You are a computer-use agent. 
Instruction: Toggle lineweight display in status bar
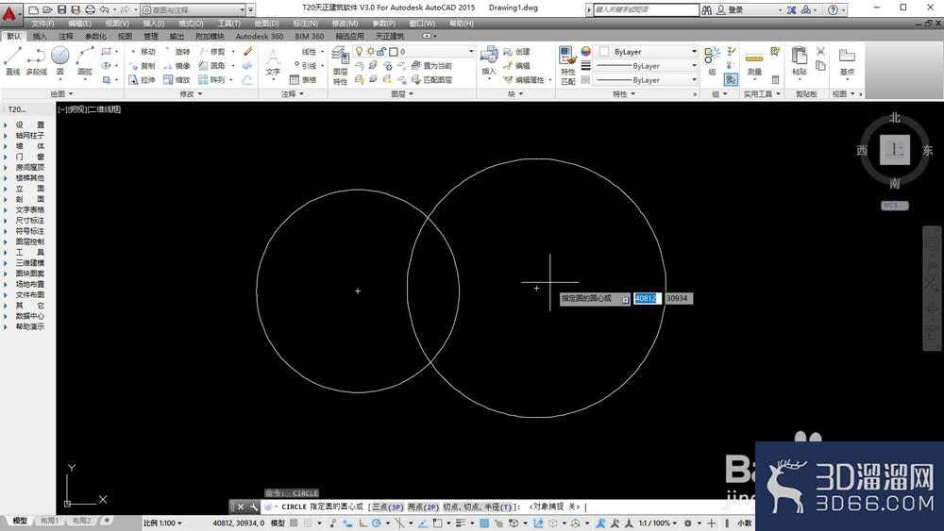tap(461, 523)
